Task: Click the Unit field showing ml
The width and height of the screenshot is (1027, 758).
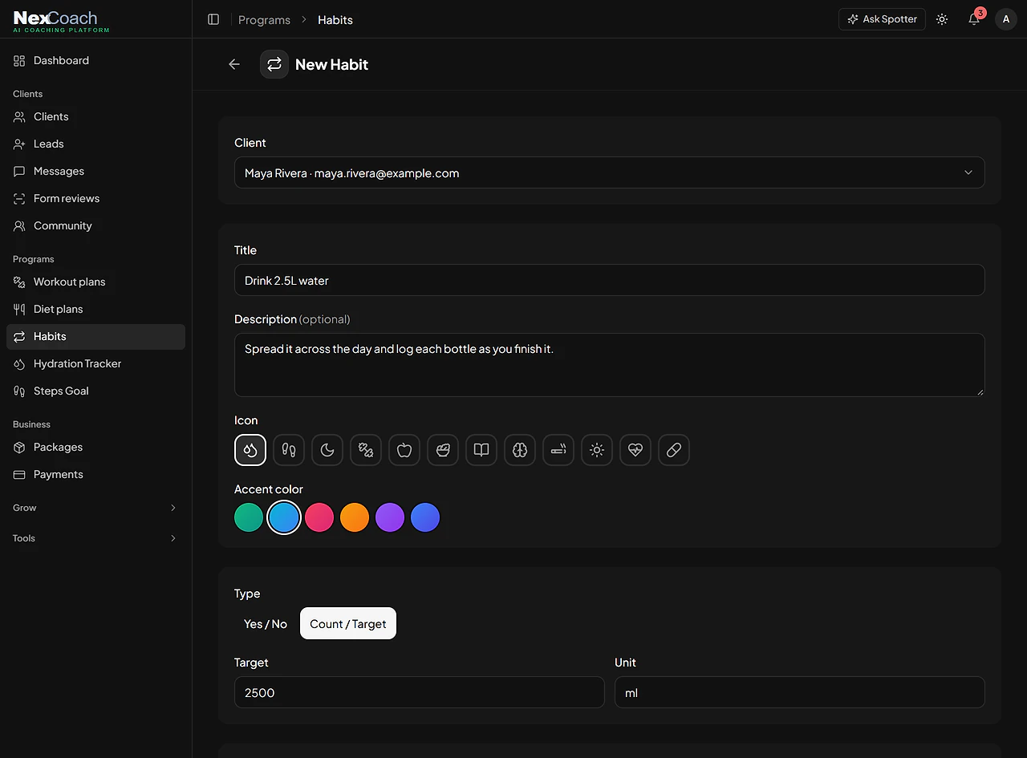Action: [800, 693]
